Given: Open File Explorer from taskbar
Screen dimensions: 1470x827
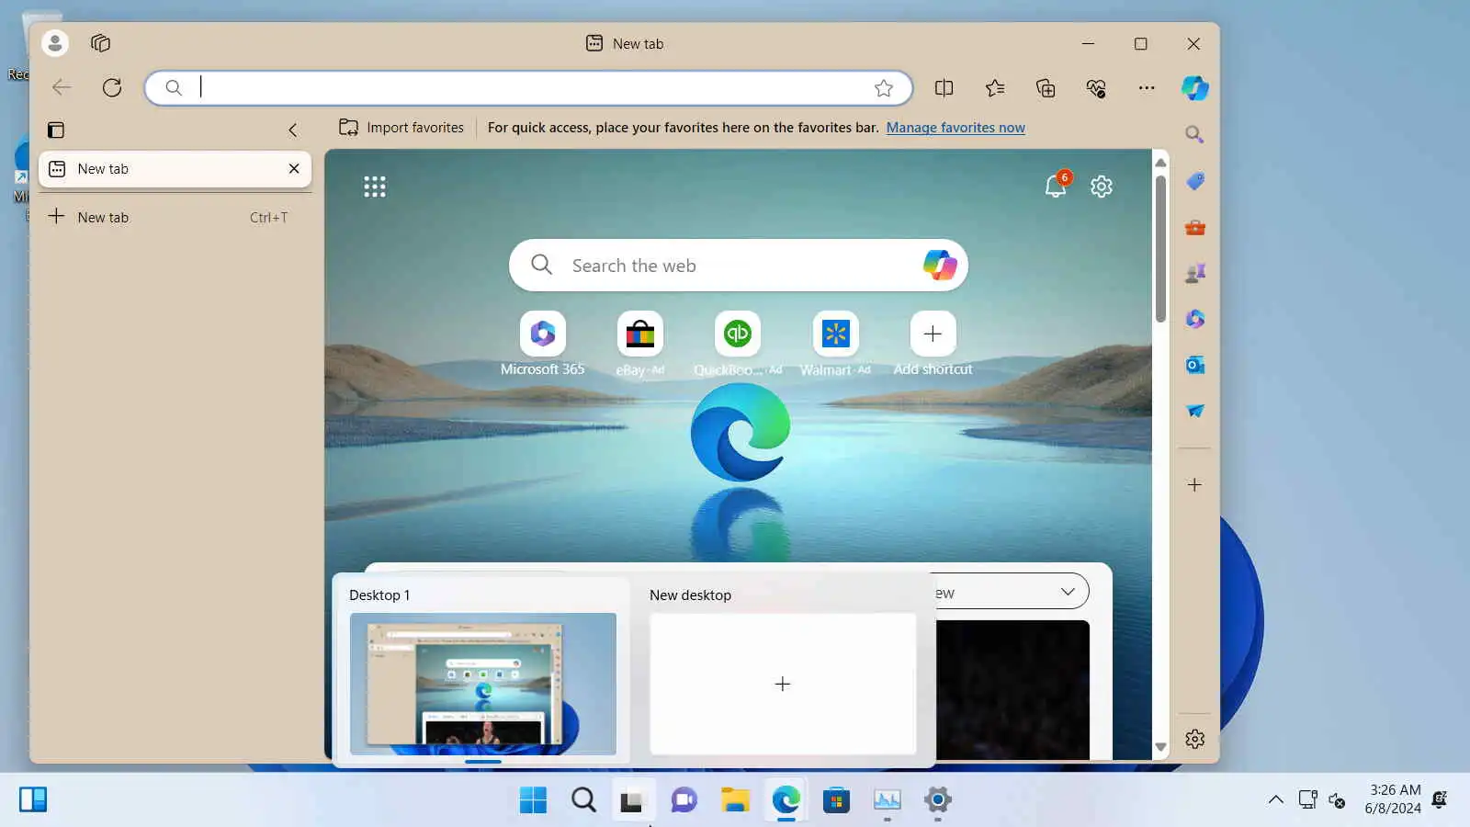Looking at the screenshot, I should click(x=735, y=800).
